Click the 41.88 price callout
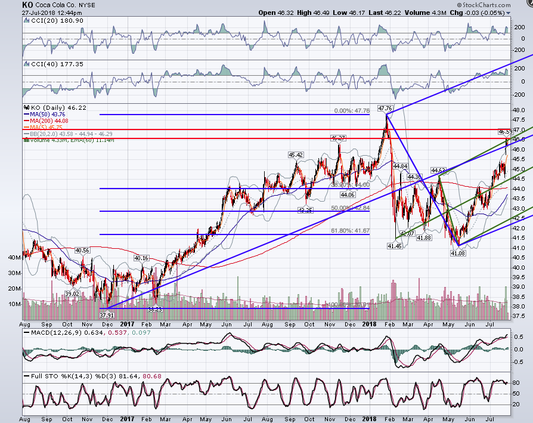This screenshot has height=423, width=533. coord(424,238)
